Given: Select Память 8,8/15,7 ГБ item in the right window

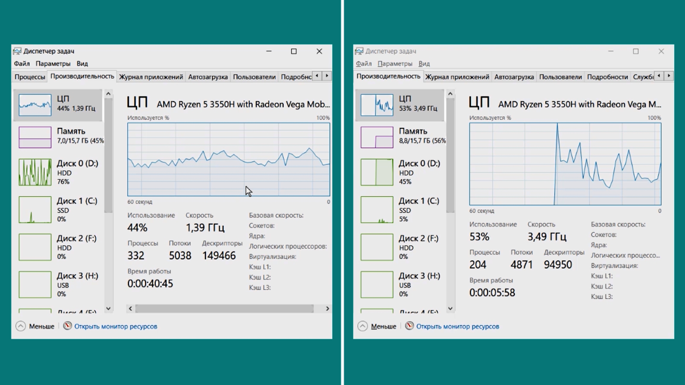Looking at the screenshot, I should tap(400, 137).
